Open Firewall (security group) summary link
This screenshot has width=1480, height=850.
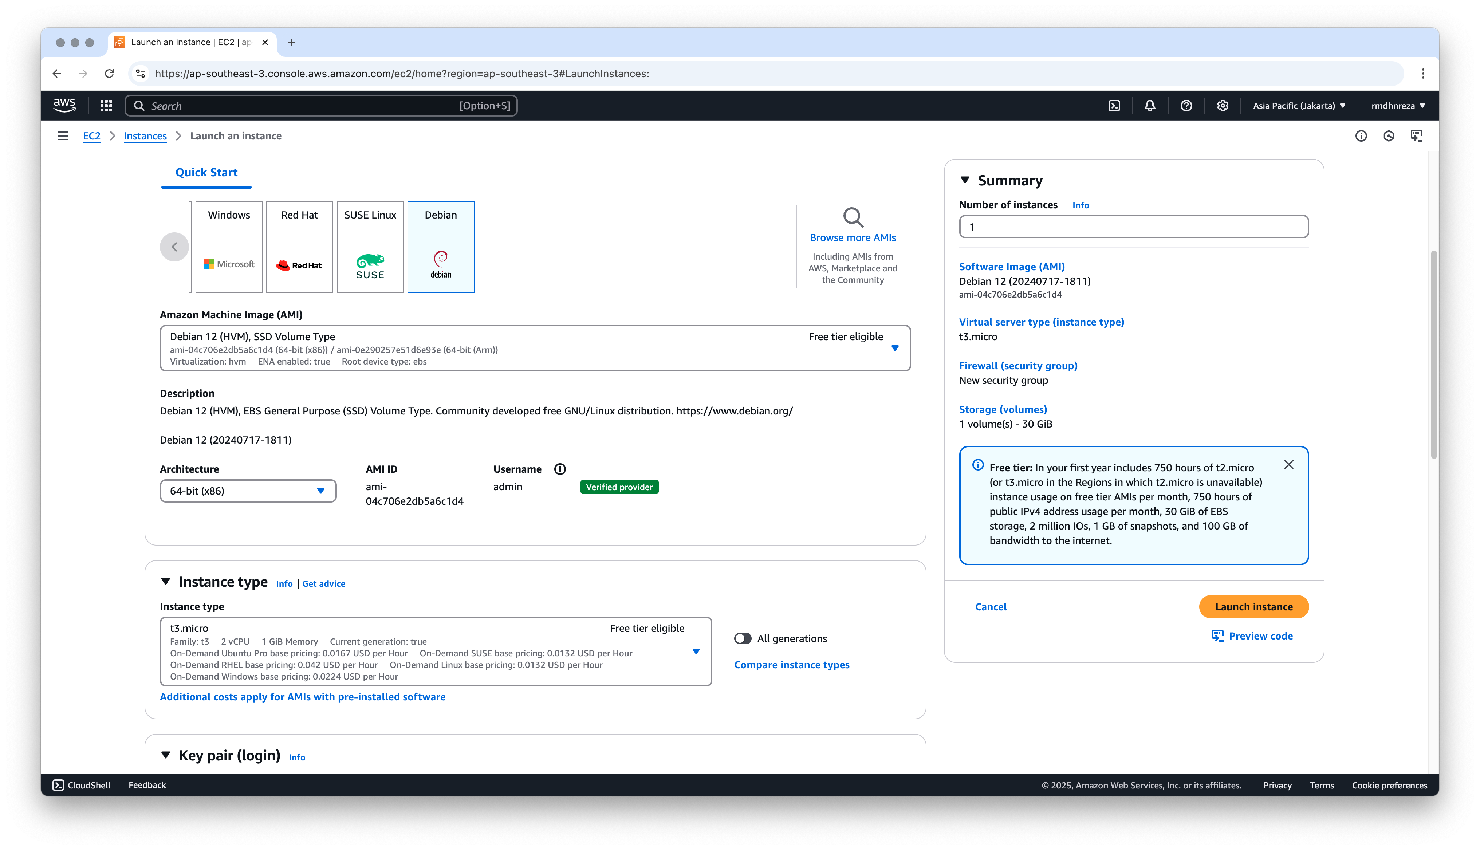click(x=1018, y=366)
